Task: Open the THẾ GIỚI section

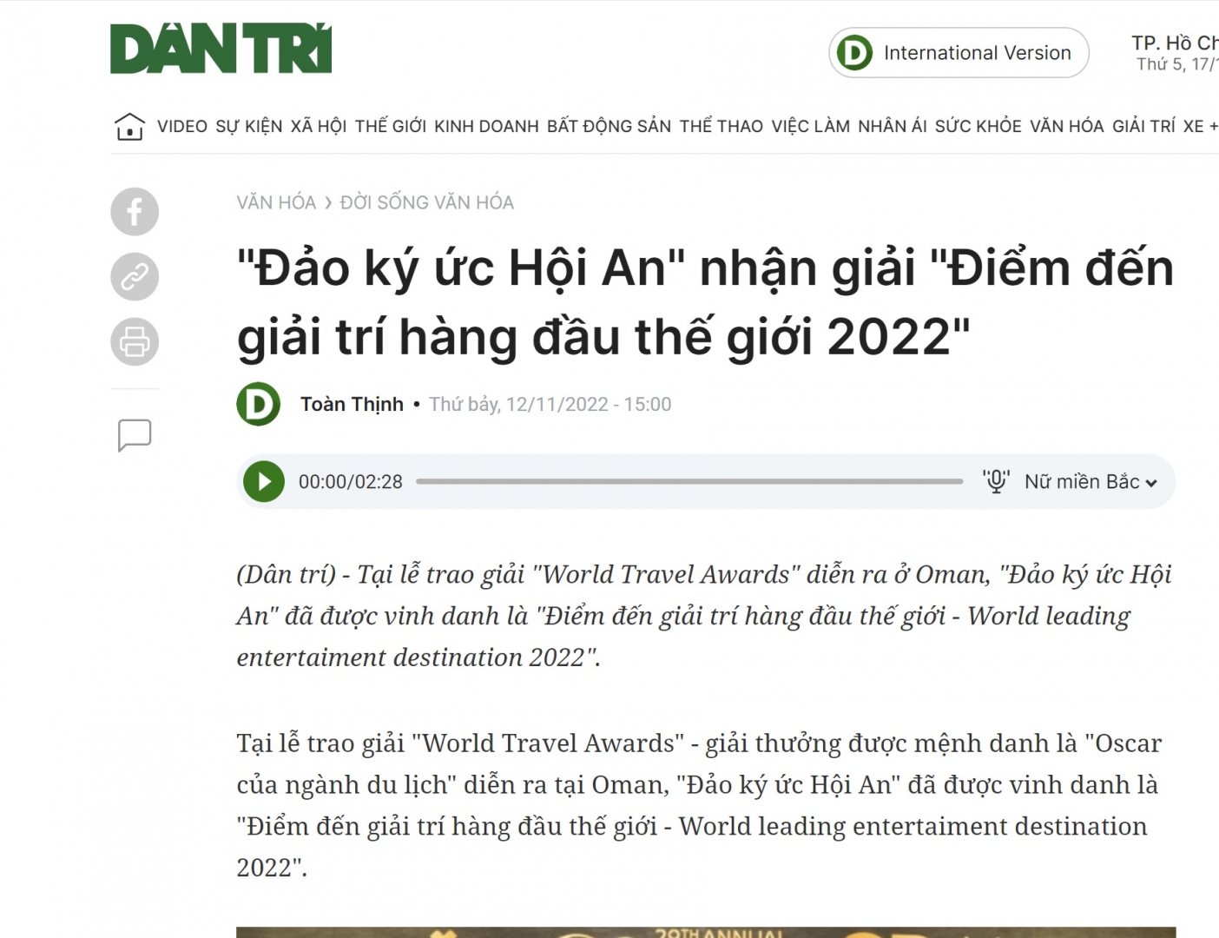Action: pos(391,127)
